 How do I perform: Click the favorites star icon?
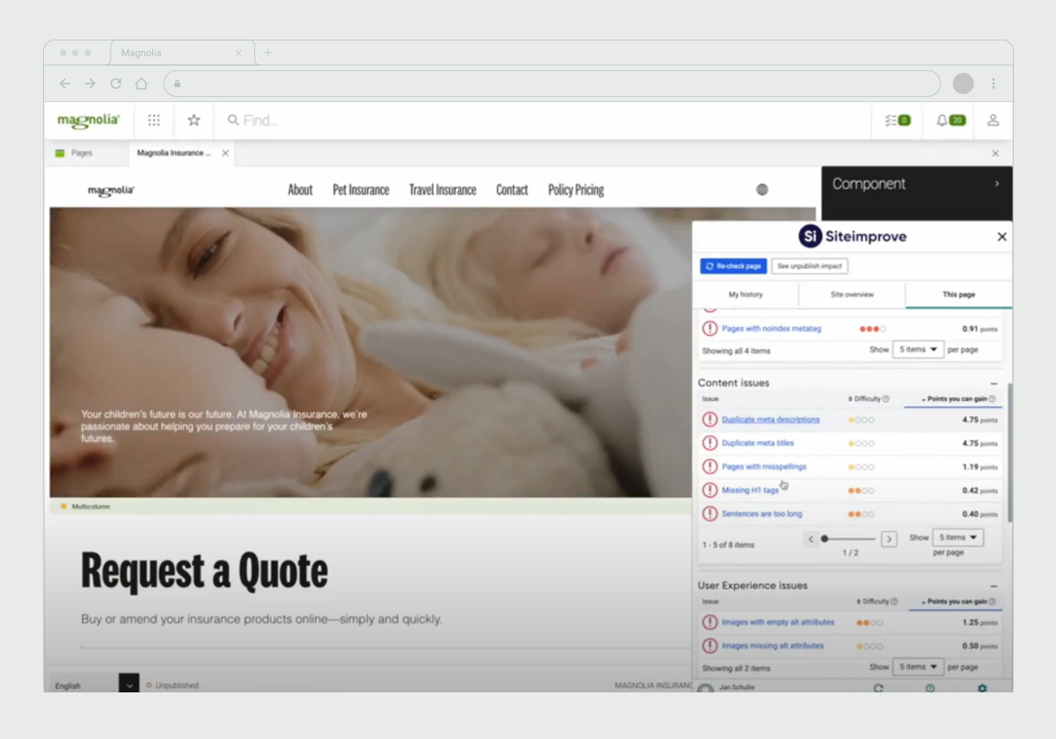(194, 121)
